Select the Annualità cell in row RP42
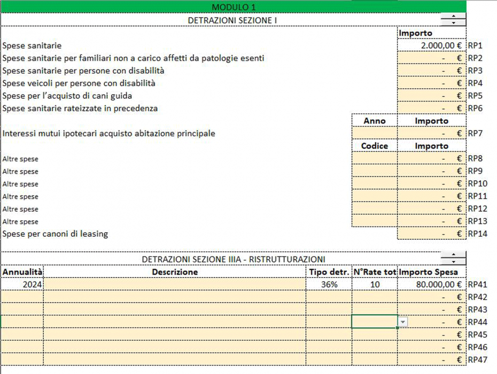This screenshot has width=497, height=374. point(22,297)
